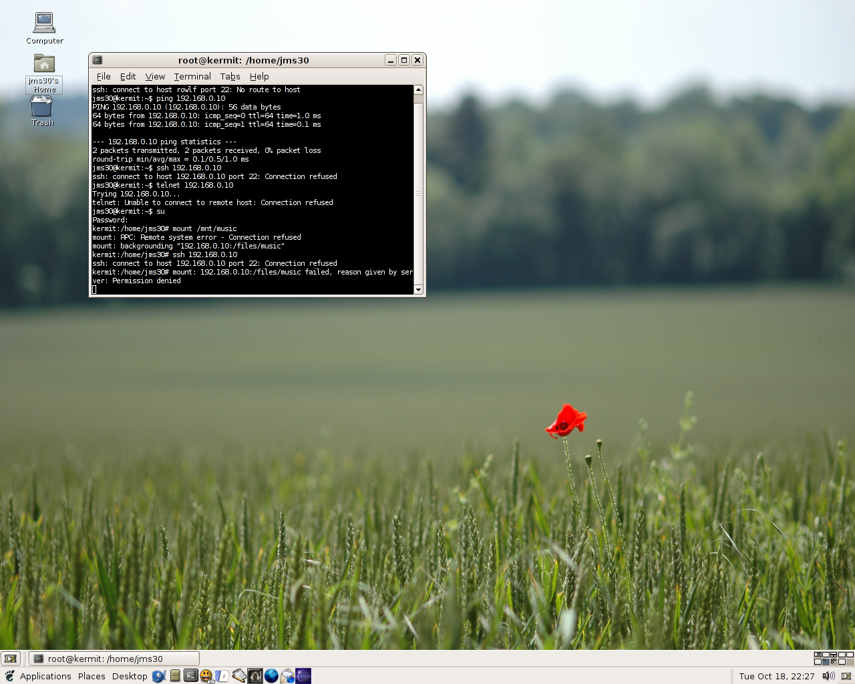
Task: Click the 'mount: RPC: Remote system error' line
Action: click(196, 237)
